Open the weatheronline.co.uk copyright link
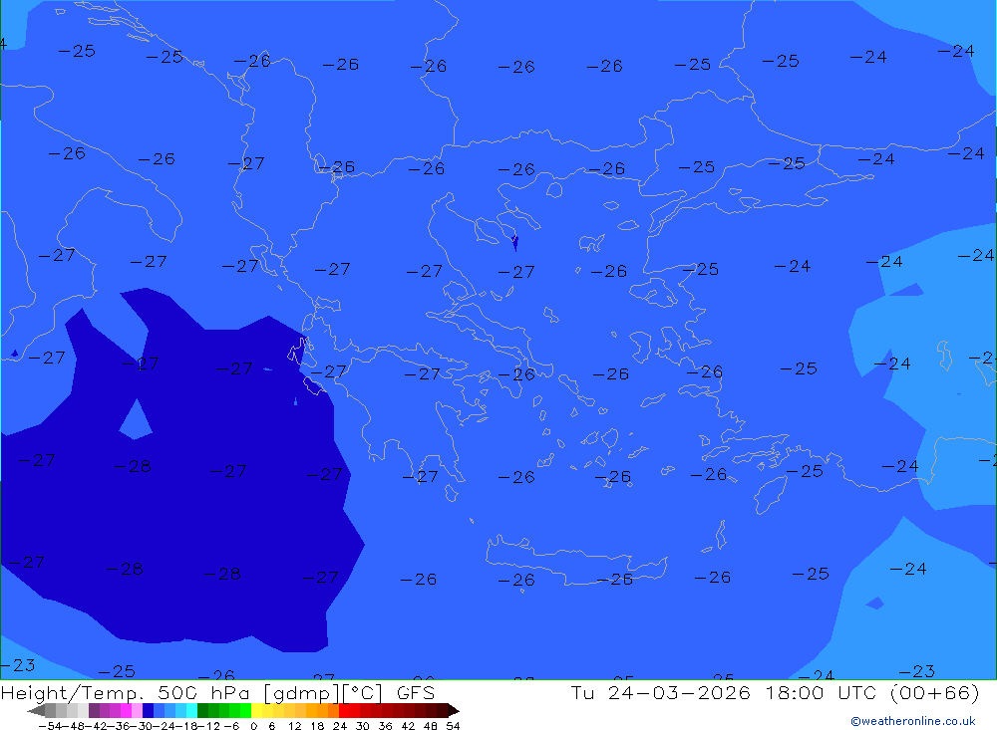Viewport: 997px width, 730px height. point(912,721)
